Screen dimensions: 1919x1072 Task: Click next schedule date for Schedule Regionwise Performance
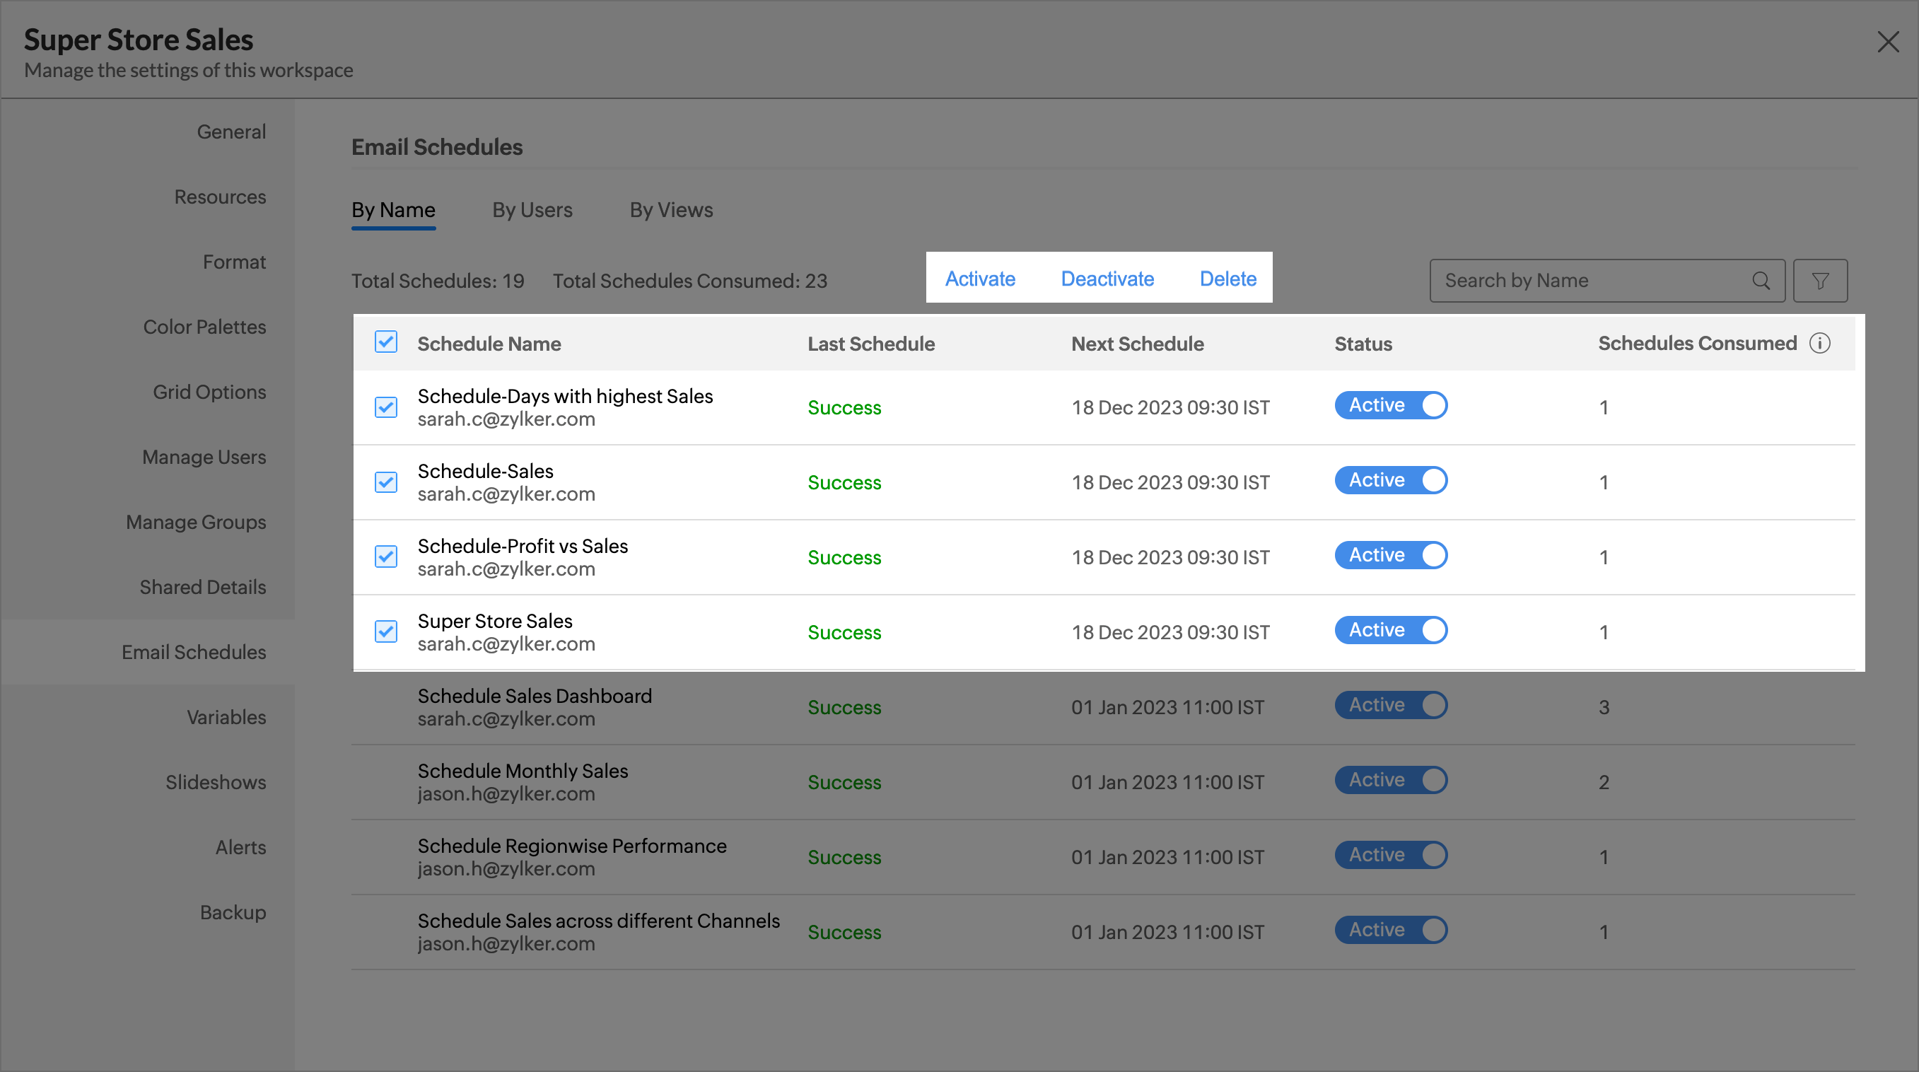coord(1167,858)
